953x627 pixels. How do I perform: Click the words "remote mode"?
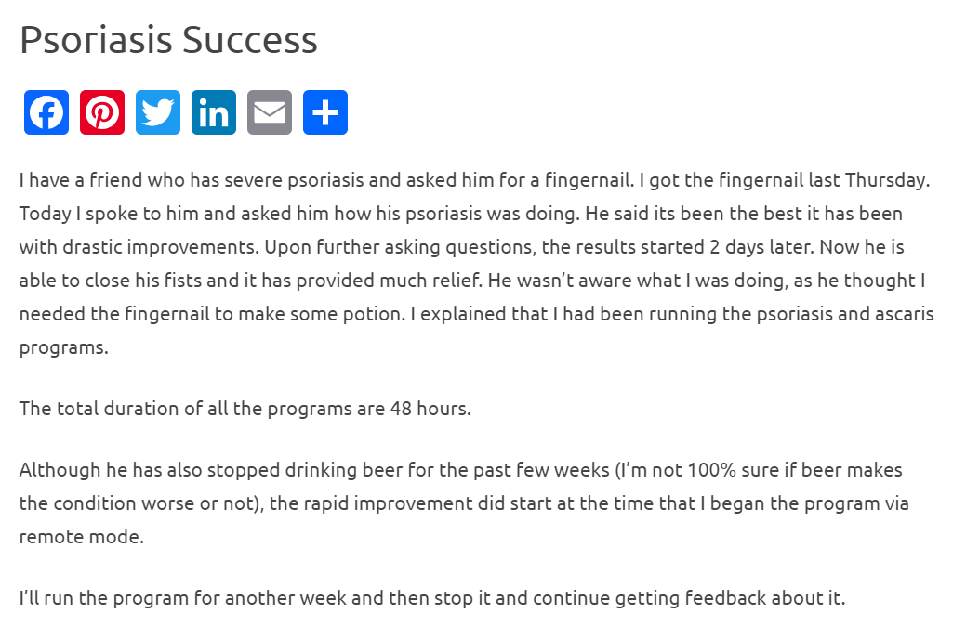[x=82, y=537]
